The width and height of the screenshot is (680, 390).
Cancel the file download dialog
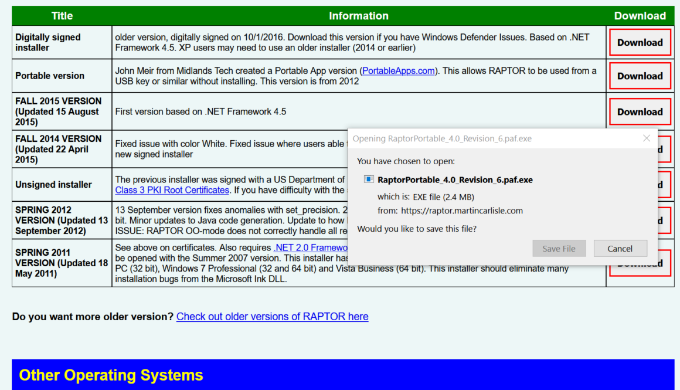point(620,249)
